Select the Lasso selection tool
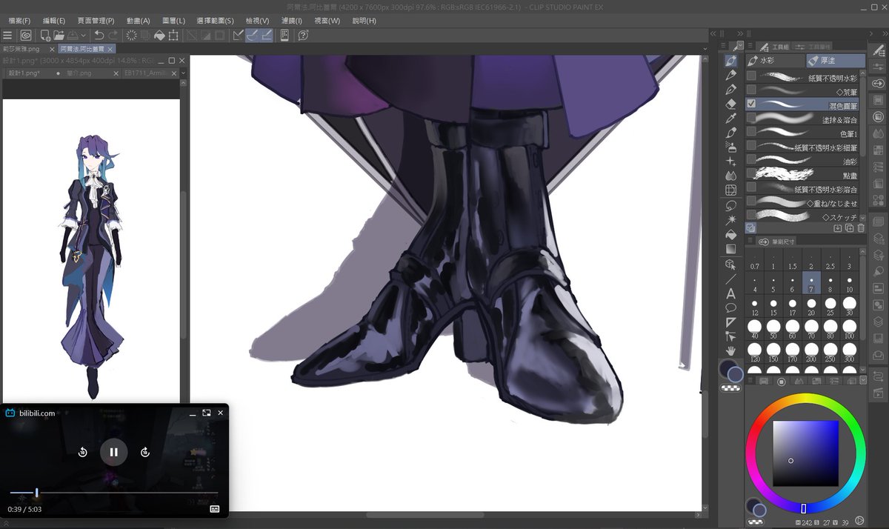Viewport: 889px width, 529px height. [731, 204]
